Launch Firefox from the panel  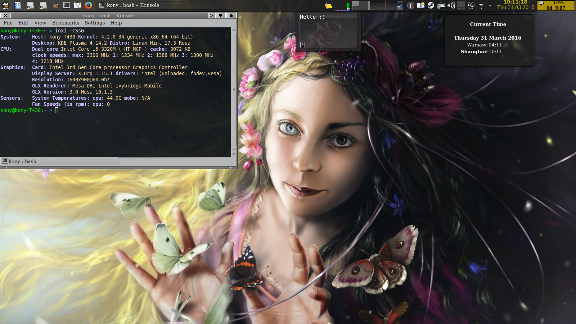pyautogui.click(x=88, y=5)
